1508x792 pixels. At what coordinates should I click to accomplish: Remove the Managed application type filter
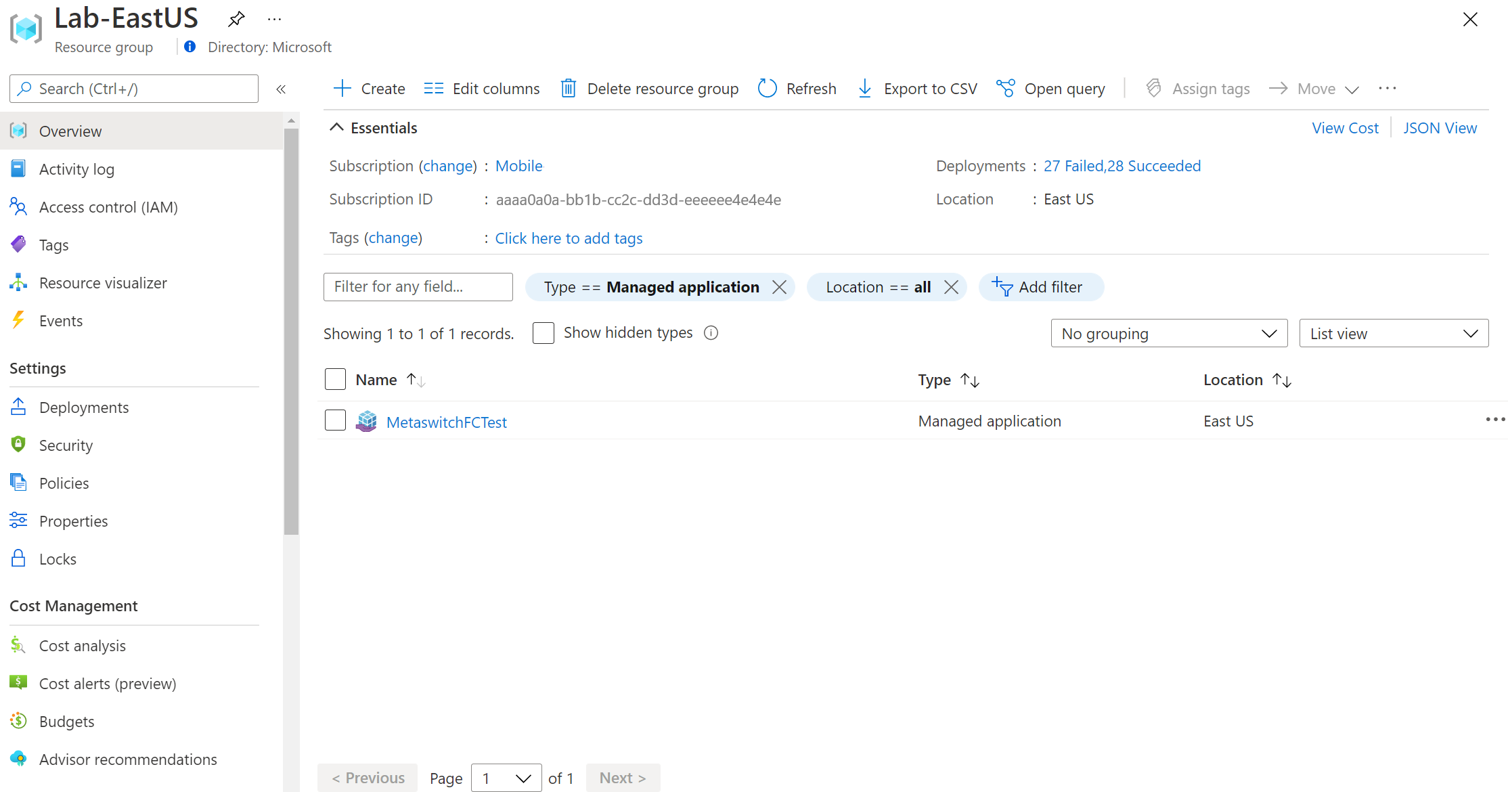click(779, 287)
